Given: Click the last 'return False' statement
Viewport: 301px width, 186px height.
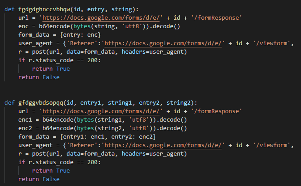Looking at the screenshot, I should click(x=39, y=179).
